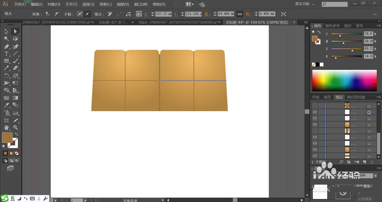
Task: Open the opacity value dropdown arrow
Action: [376, 175]
